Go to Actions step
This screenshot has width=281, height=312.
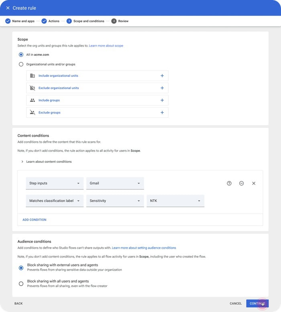click(x=54, y=21)
